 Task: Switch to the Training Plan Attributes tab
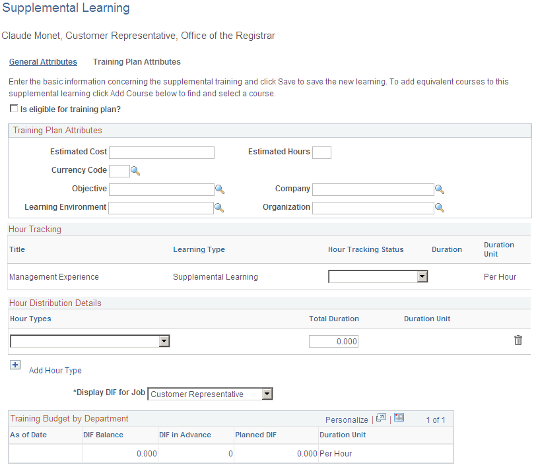137,61
